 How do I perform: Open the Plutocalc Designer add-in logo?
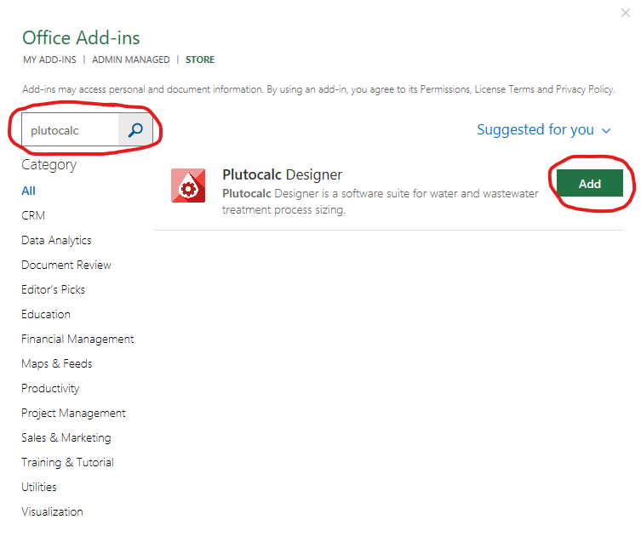[188, 186]
